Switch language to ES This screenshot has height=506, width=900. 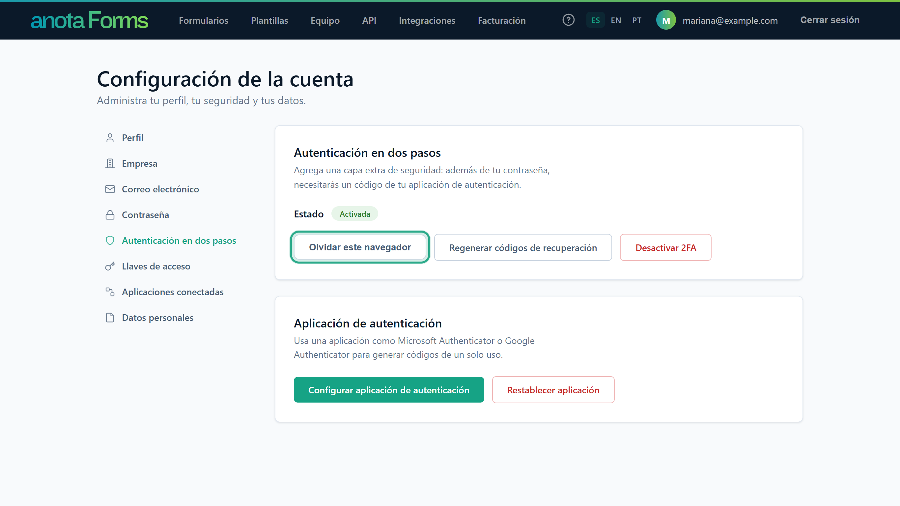tap(595, 20)
